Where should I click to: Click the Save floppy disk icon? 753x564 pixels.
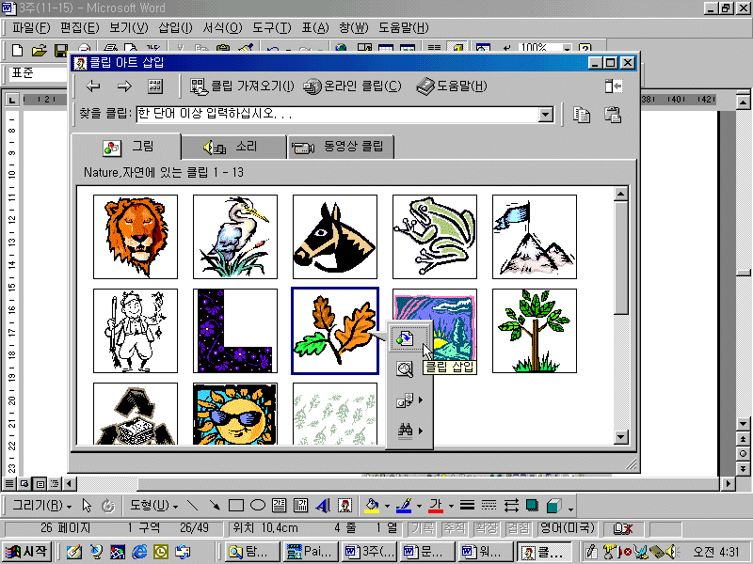[x=61, y=50]
